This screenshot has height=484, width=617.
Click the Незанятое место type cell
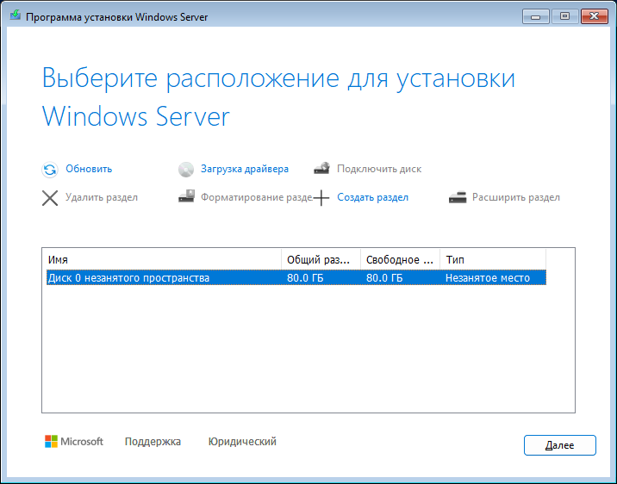click(x=488, y=278)
